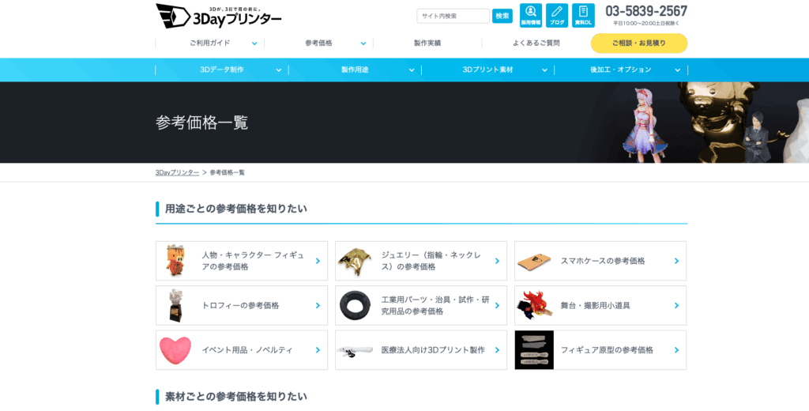809x411 pixels.
Task: Click the black tire industrial parts image
Action: [x=355, y=305]
